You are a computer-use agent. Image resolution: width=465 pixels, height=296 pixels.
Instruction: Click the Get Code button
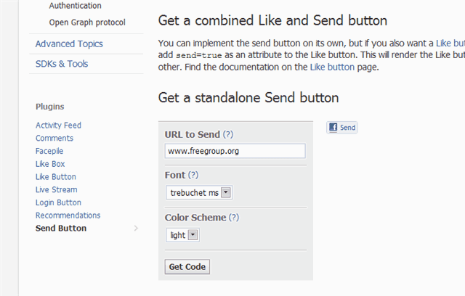[187, 267]
